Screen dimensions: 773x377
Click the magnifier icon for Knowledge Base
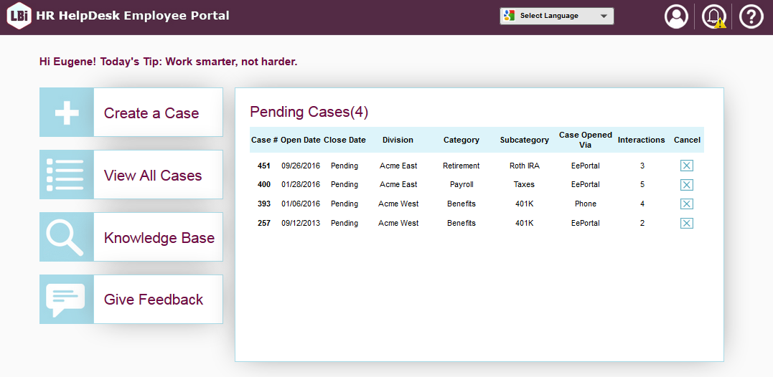coord(67,237)
